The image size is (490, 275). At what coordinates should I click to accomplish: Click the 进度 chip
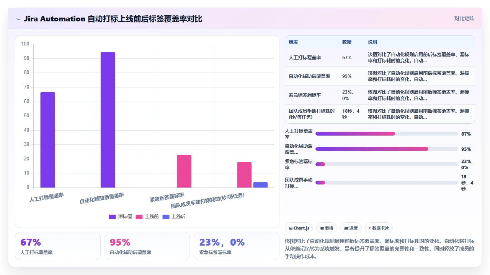click(351, 228)
